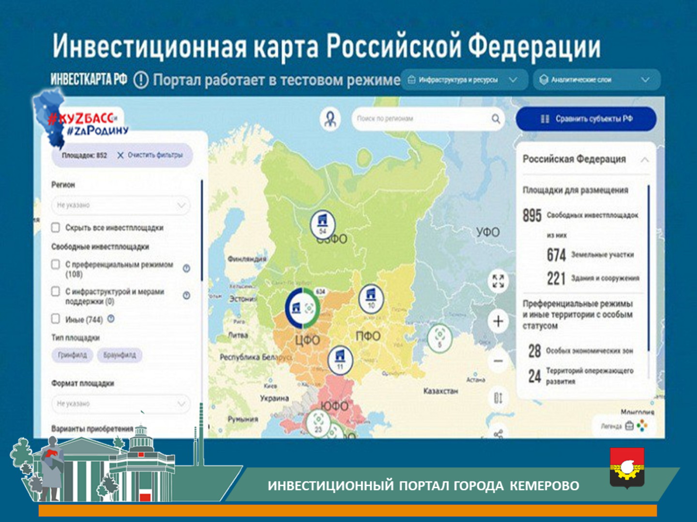Click Украина label on map
Viewport: 697px width, 522px height.
tap(274, 399)
